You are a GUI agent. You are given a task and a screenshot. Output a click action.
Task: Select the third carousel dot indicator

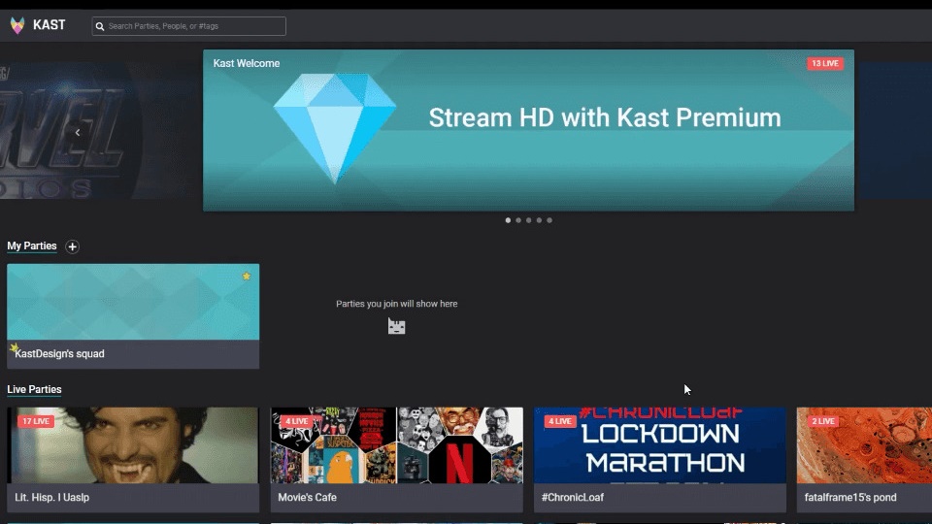tap(529, 220)
